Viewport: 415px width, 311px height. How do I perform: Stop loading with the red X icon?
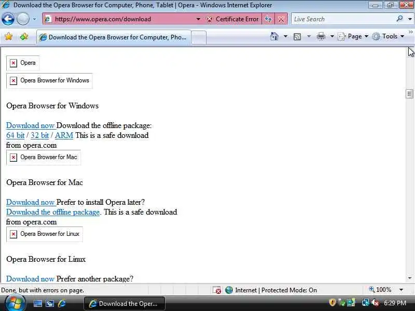click(281, 19)
